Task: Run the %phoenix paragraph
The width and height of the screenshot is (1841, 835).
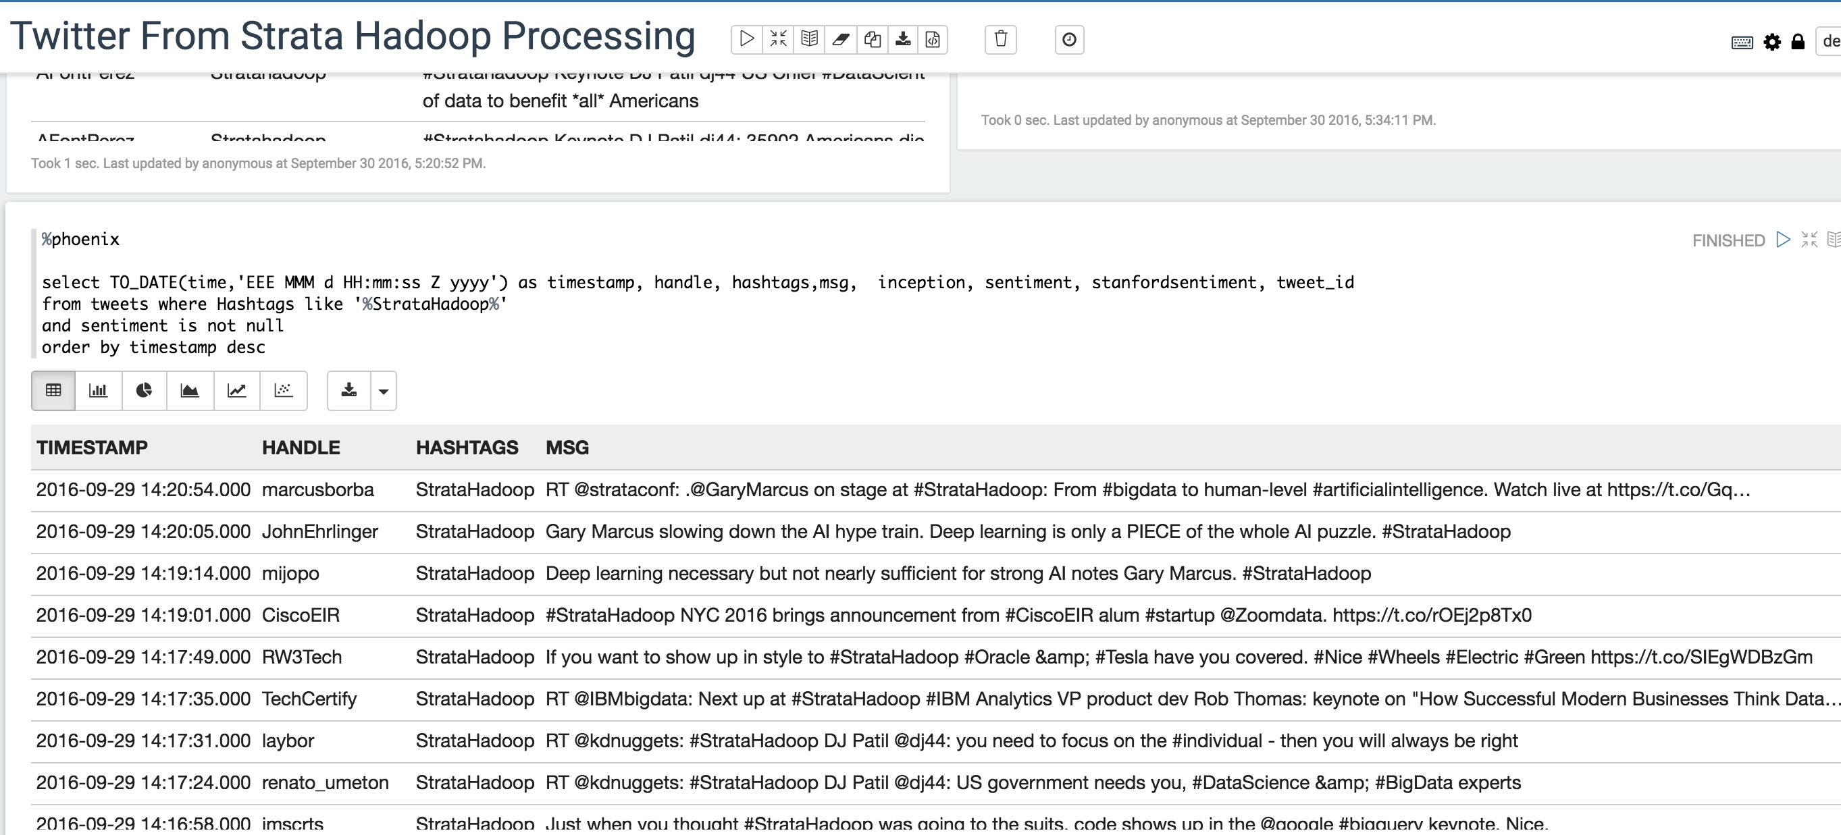Action: click(x=1783, y=240)
